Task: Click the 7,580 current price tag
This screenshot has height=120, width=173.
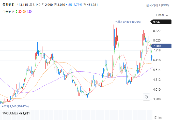Action: [x=161, y=46]
